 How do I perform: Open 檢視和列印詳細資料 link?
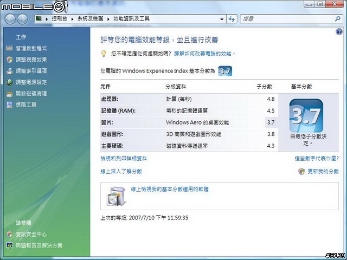tap(124, 159)
